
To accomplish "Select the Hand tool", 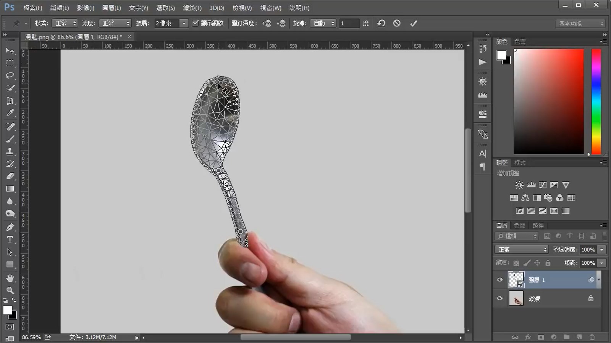I will pyautogui.click(x=10, y=278).
